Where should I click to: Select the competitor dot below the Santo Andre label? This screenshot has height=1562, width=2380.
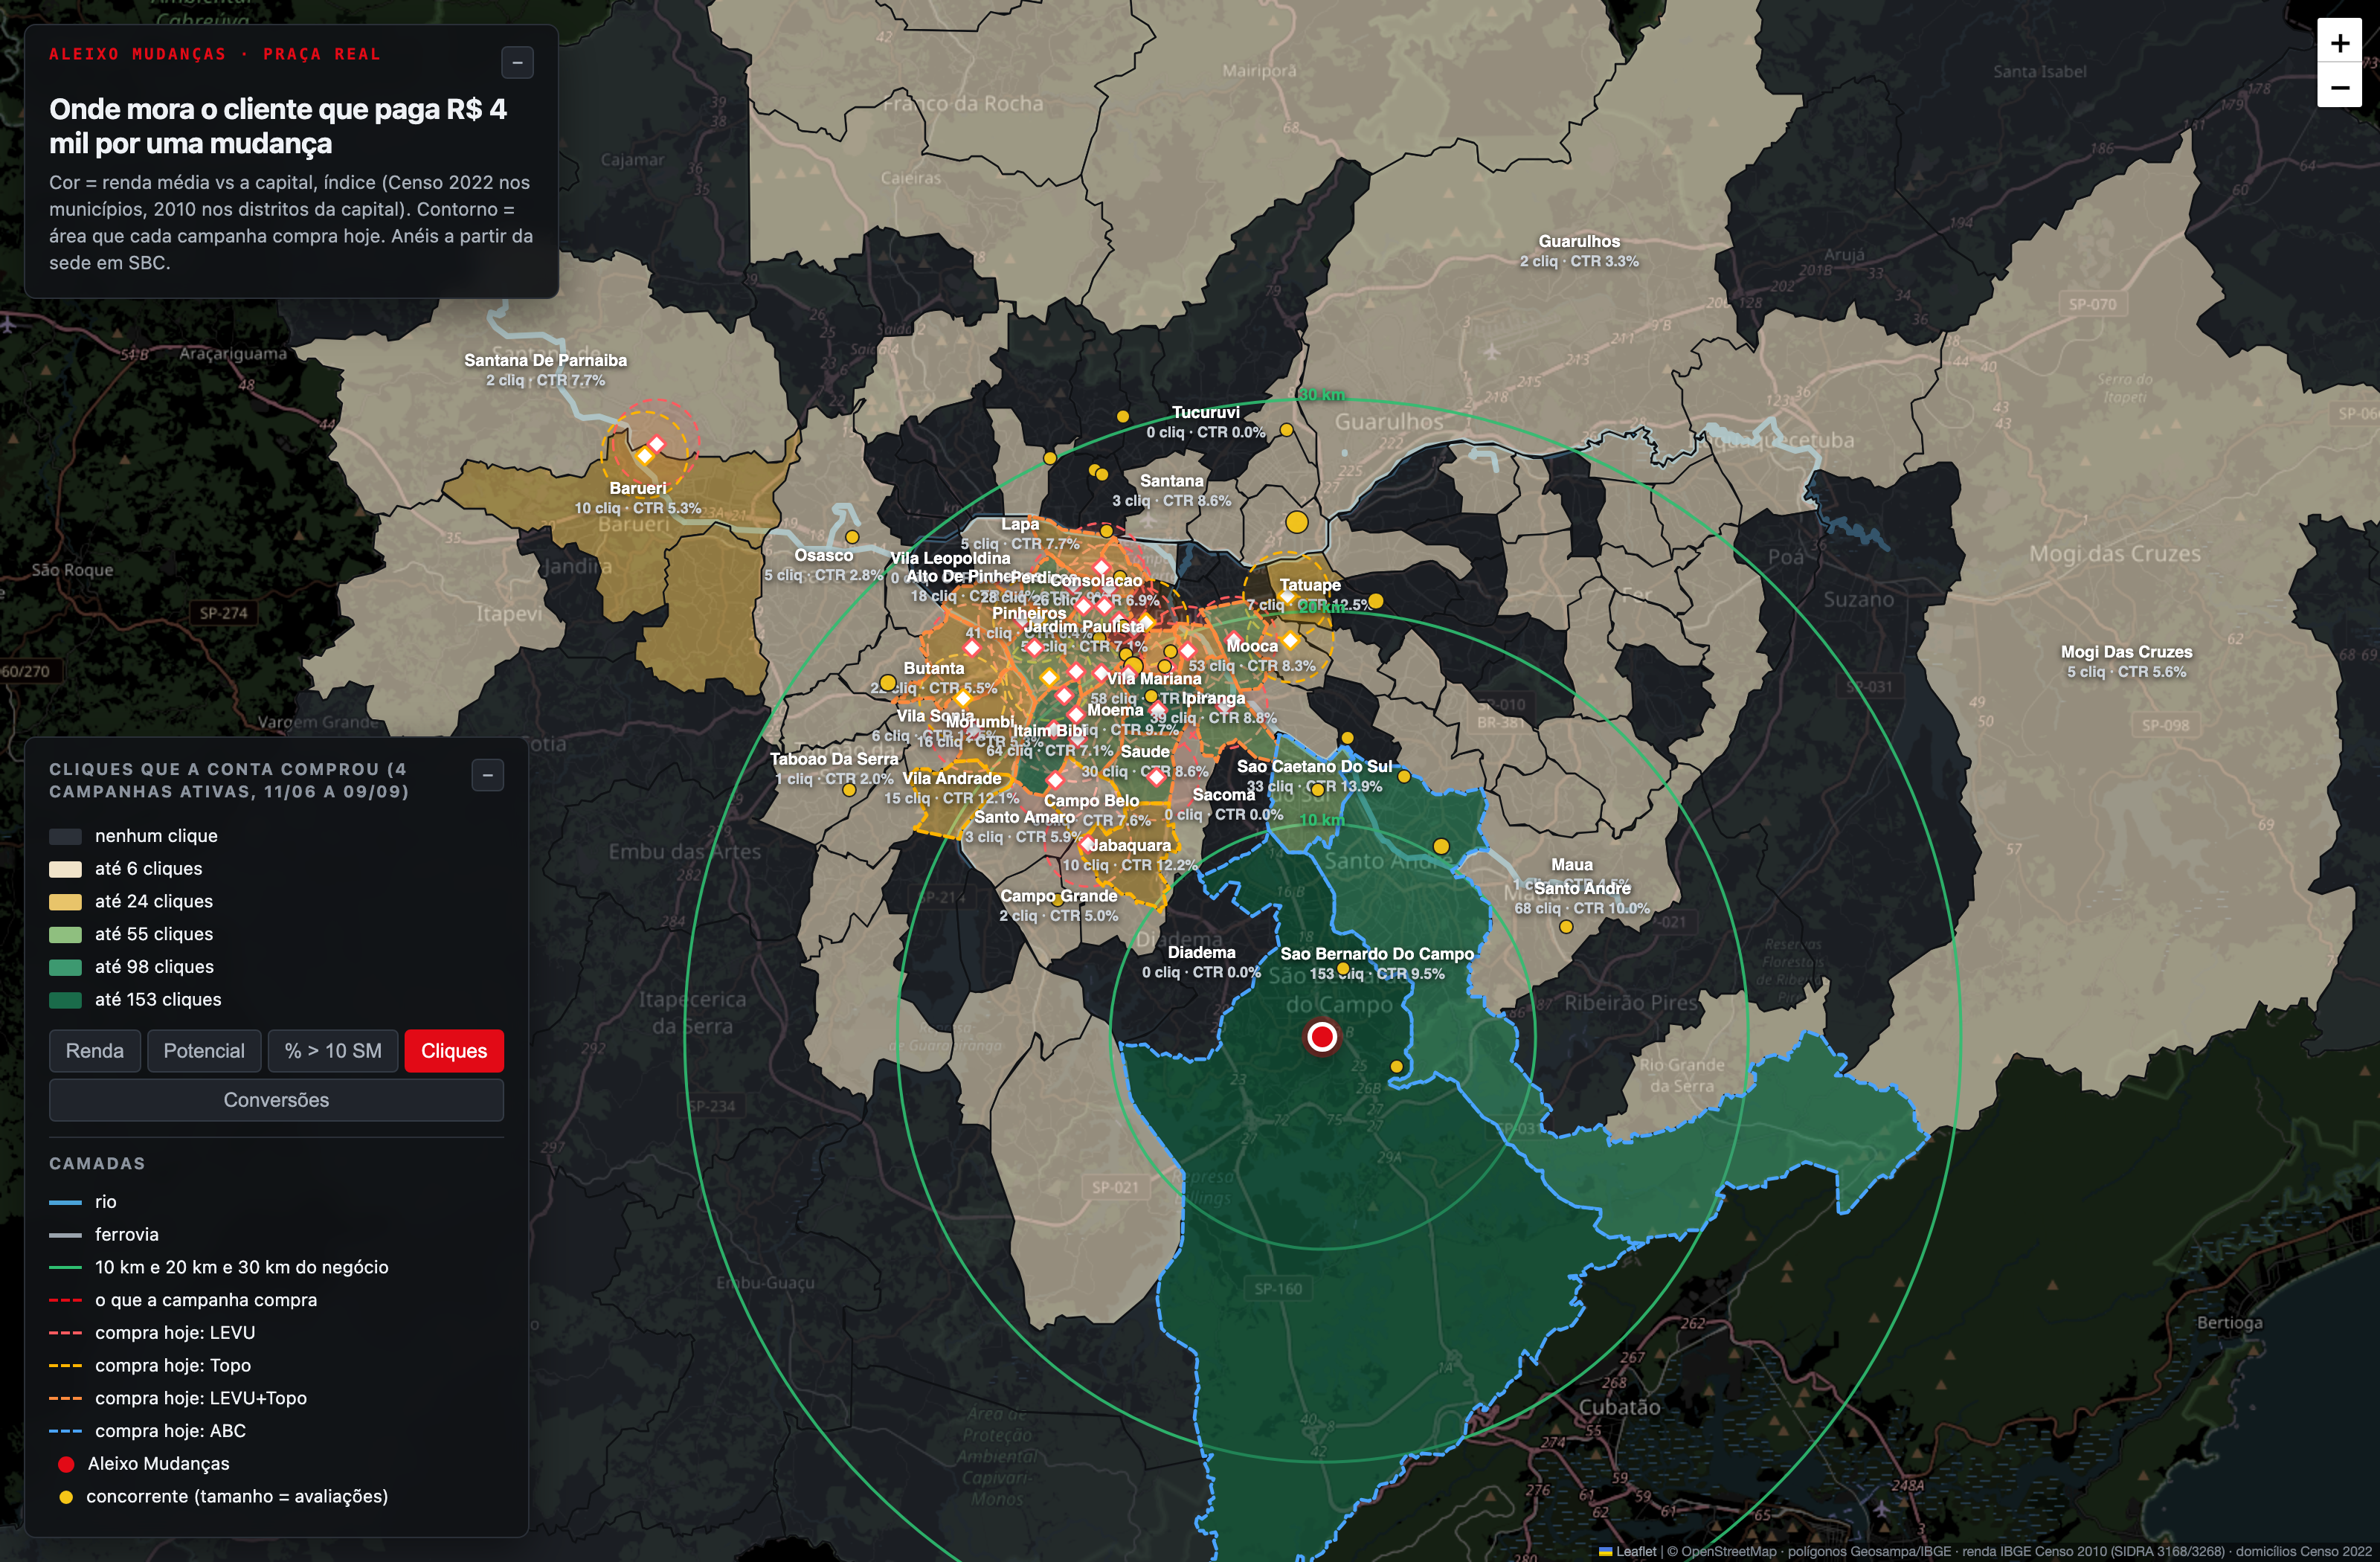click(1566, 927)
